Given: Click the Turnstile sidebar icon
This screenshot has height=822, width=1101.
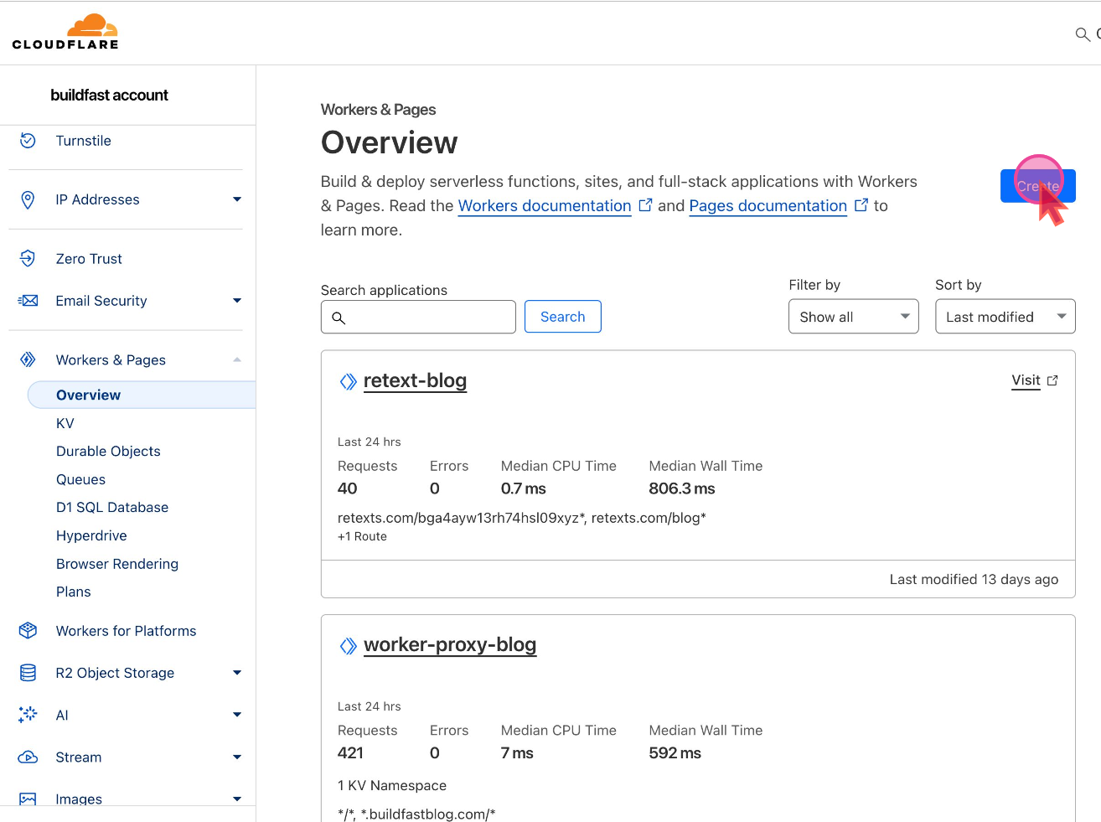Looking at the screenshot, I should click(28, 141).
